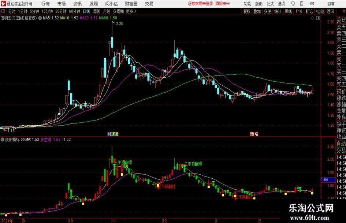Click the 2.20 peak price label
The width and height of the screenshot is (346, 223).
coord(119,23)
